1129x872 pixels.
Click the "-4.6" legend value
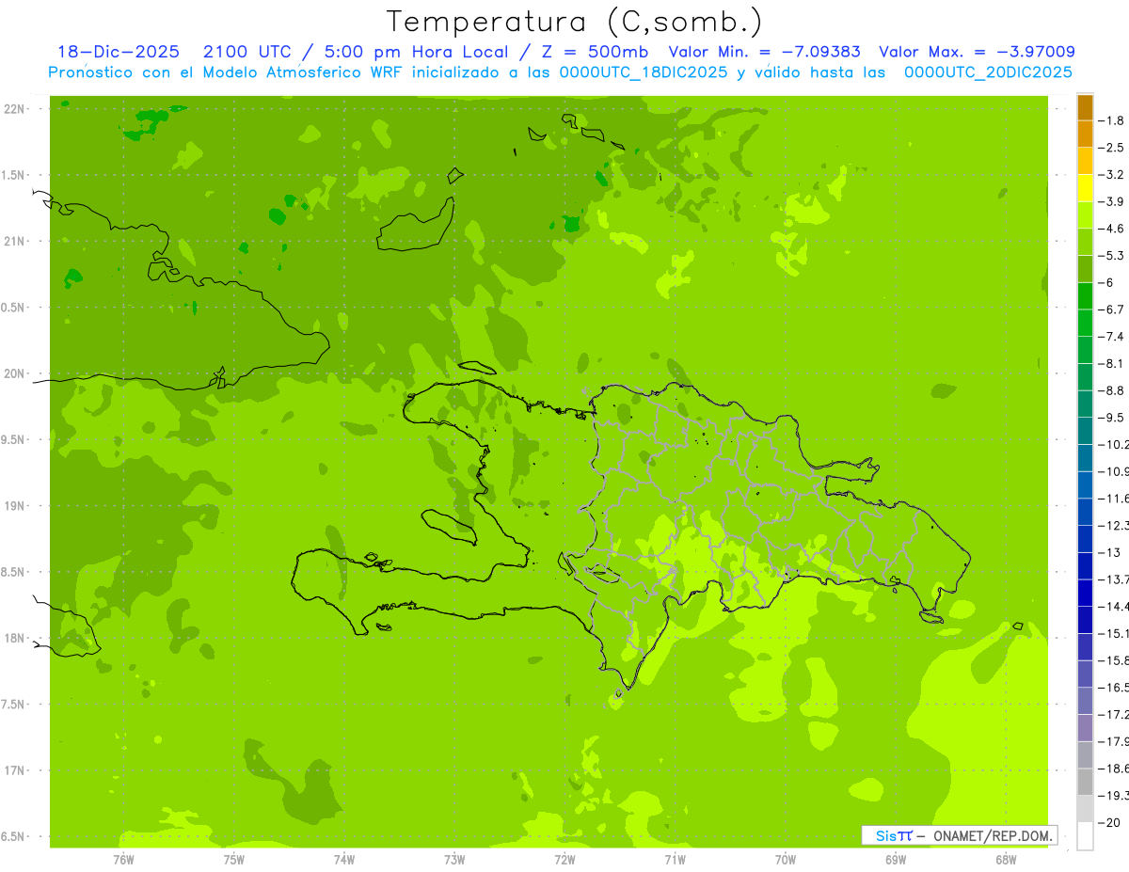[x=1110, y=229]
